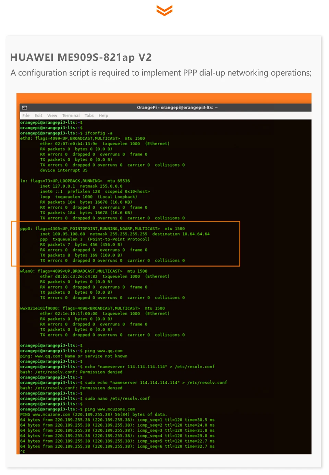Click ping reply line icmp_seq=4 time=29.8 ms
This screenshot has height=475, width=329.
click(x=117, y=436)
